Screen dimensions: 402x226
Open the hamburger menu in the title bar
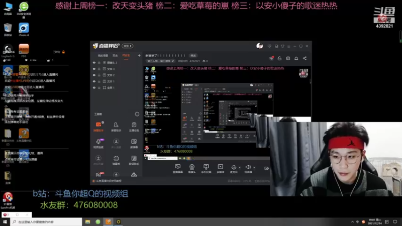[288, 46]
